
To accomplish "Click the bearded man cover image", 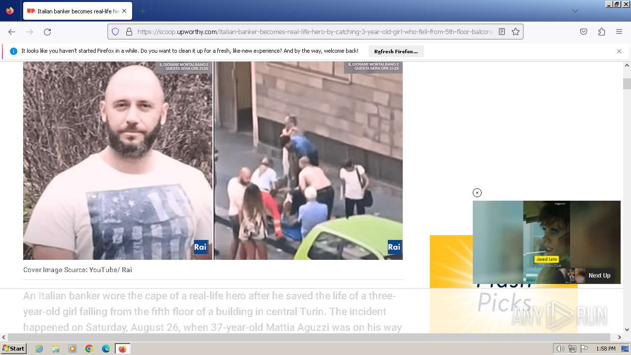I will click(x=118, y=161).
